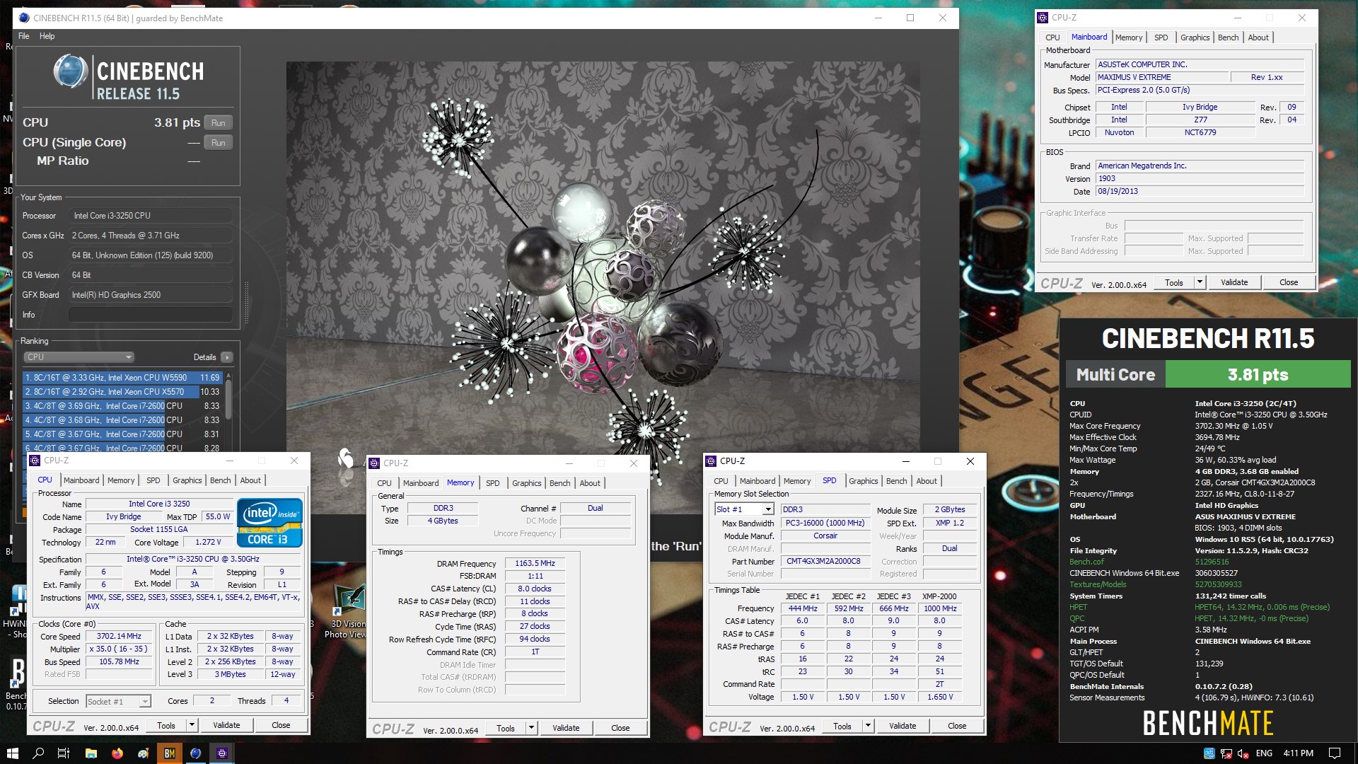Select CPU tab in top-right Mainboard CPU-Z
This screenshot has height=764, width=1358.
pos(1052,37)
